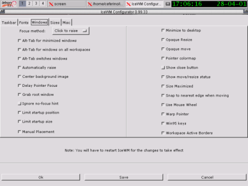Toggle Show close button option
The height and width of the screenshot is (186, 248).
point(163,67)
